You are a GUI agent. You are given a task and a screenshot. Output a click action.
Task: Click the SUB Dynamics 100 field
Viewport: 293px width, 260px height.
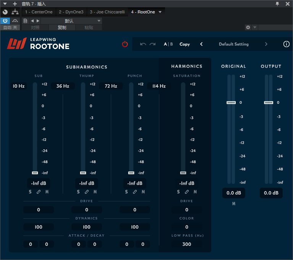click(39, 227)
